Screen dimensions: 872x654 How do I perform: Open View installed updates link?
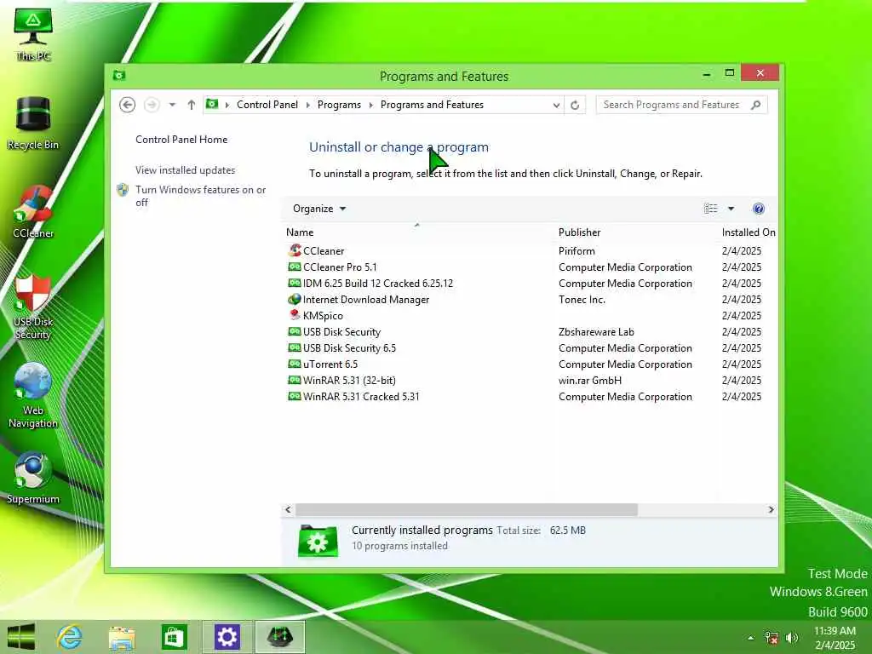pyautogui.click(x=185, y=170)
